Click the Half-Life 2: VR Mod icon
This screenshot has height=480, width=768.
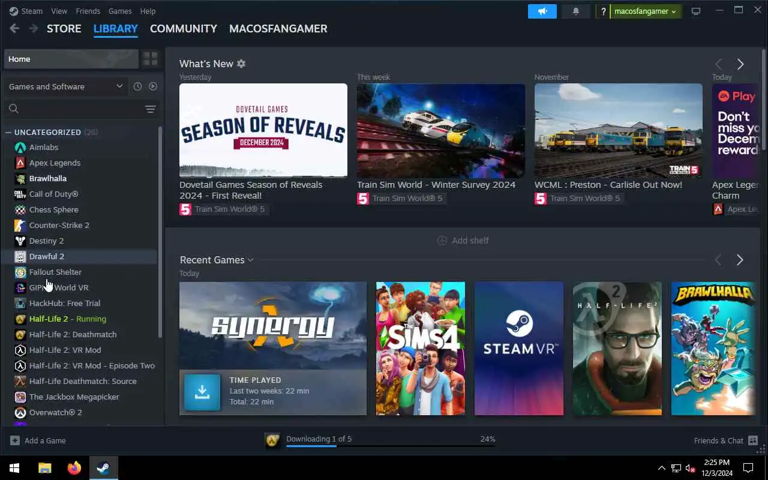point(20,350)
